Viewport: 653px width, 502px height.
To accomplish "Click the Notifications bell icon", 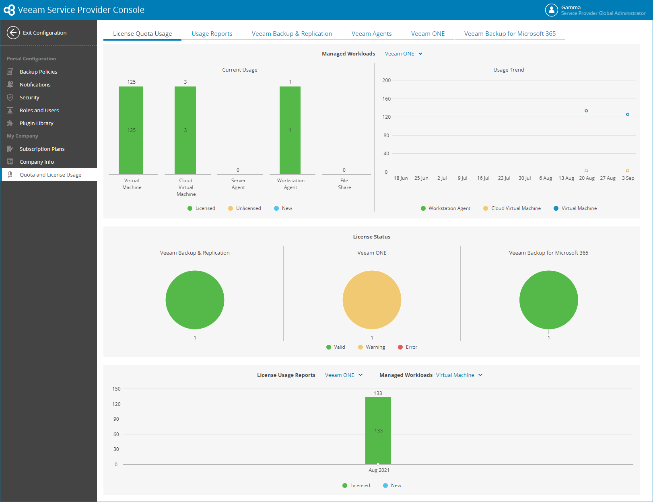I will click(x=10, y=84).
